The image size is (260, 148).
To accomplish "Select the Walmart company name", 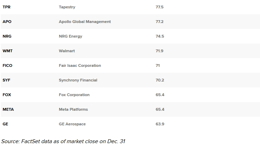I will [67, 51].
